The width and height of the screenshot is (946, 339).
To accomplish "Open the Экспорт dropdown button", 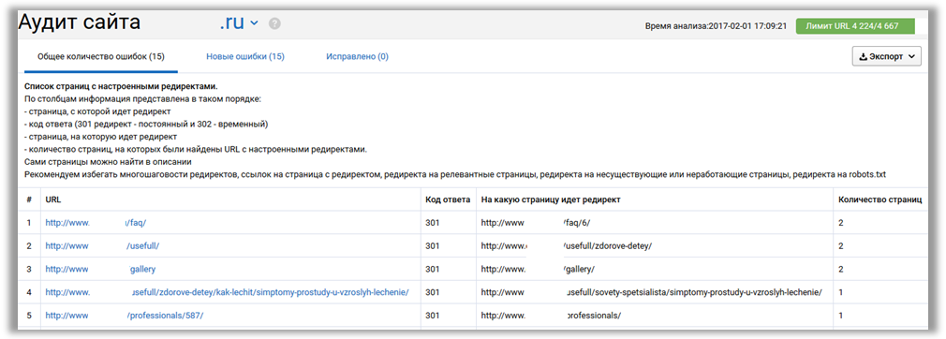I will [886, 56].
